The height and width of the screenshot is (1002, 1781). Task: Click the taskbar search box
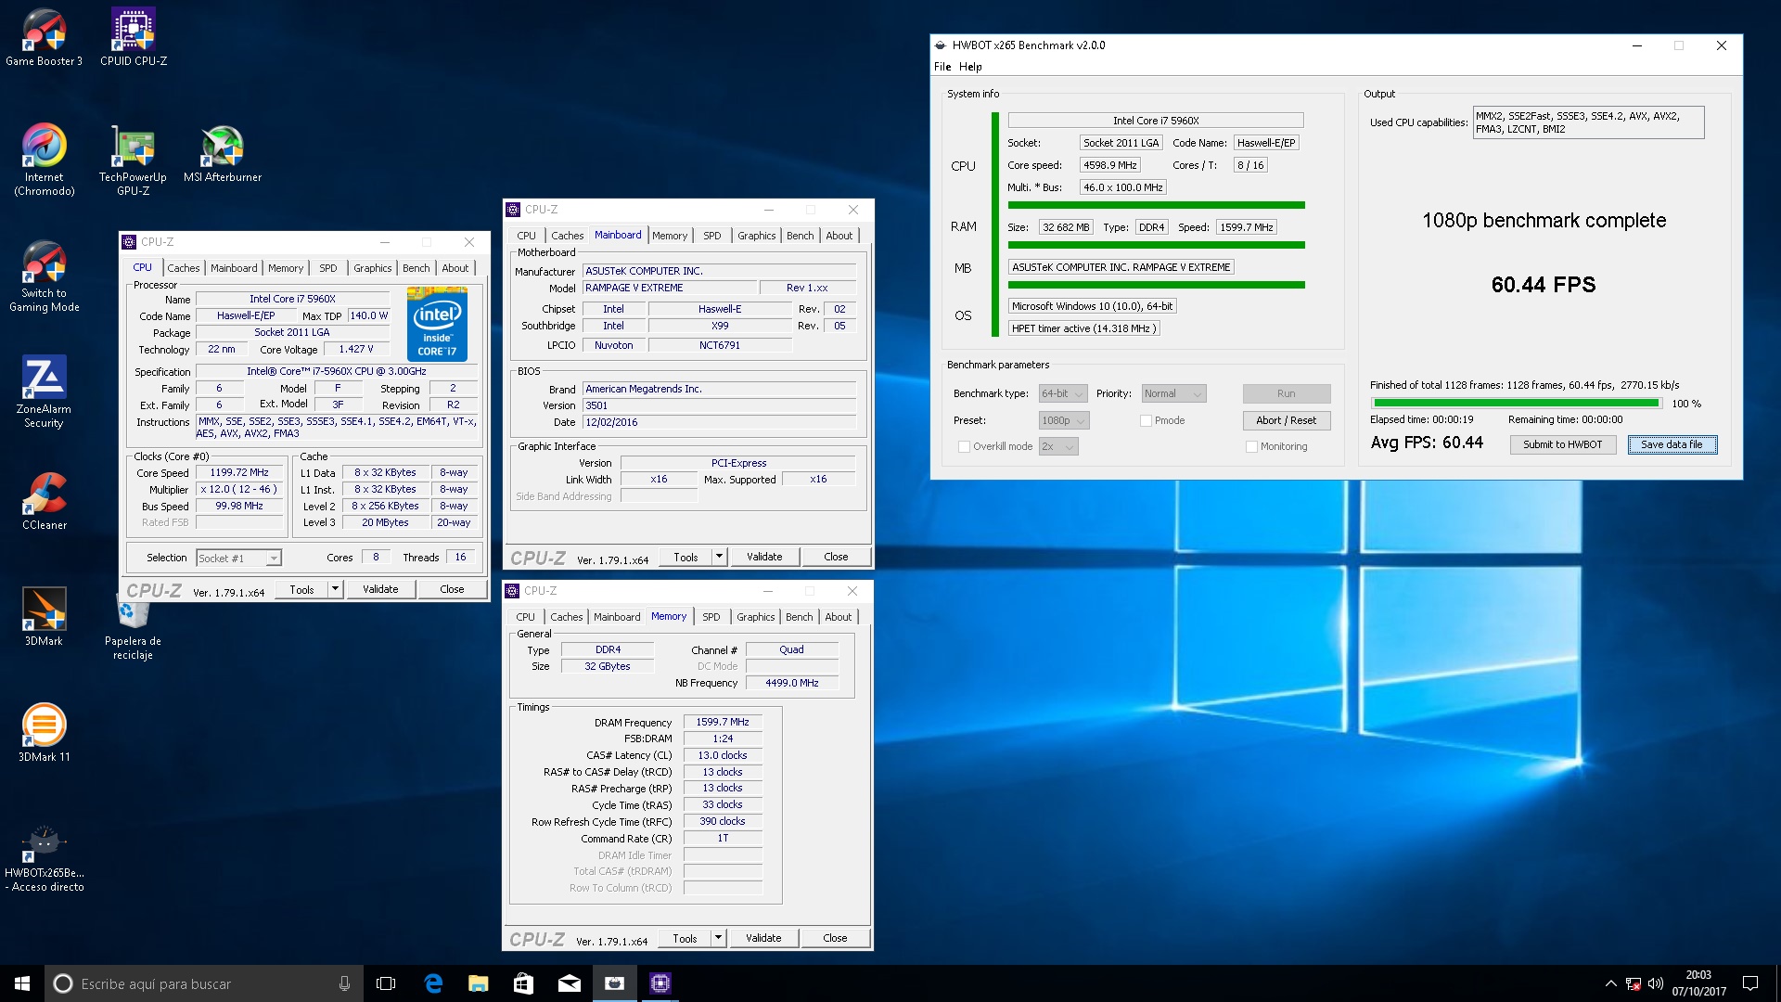(204, 983)
